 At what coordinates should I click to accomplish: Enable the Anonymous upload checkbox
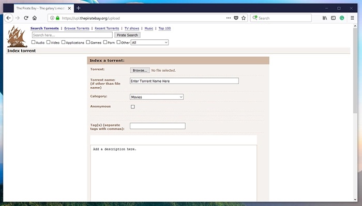(x=133, y=107)
